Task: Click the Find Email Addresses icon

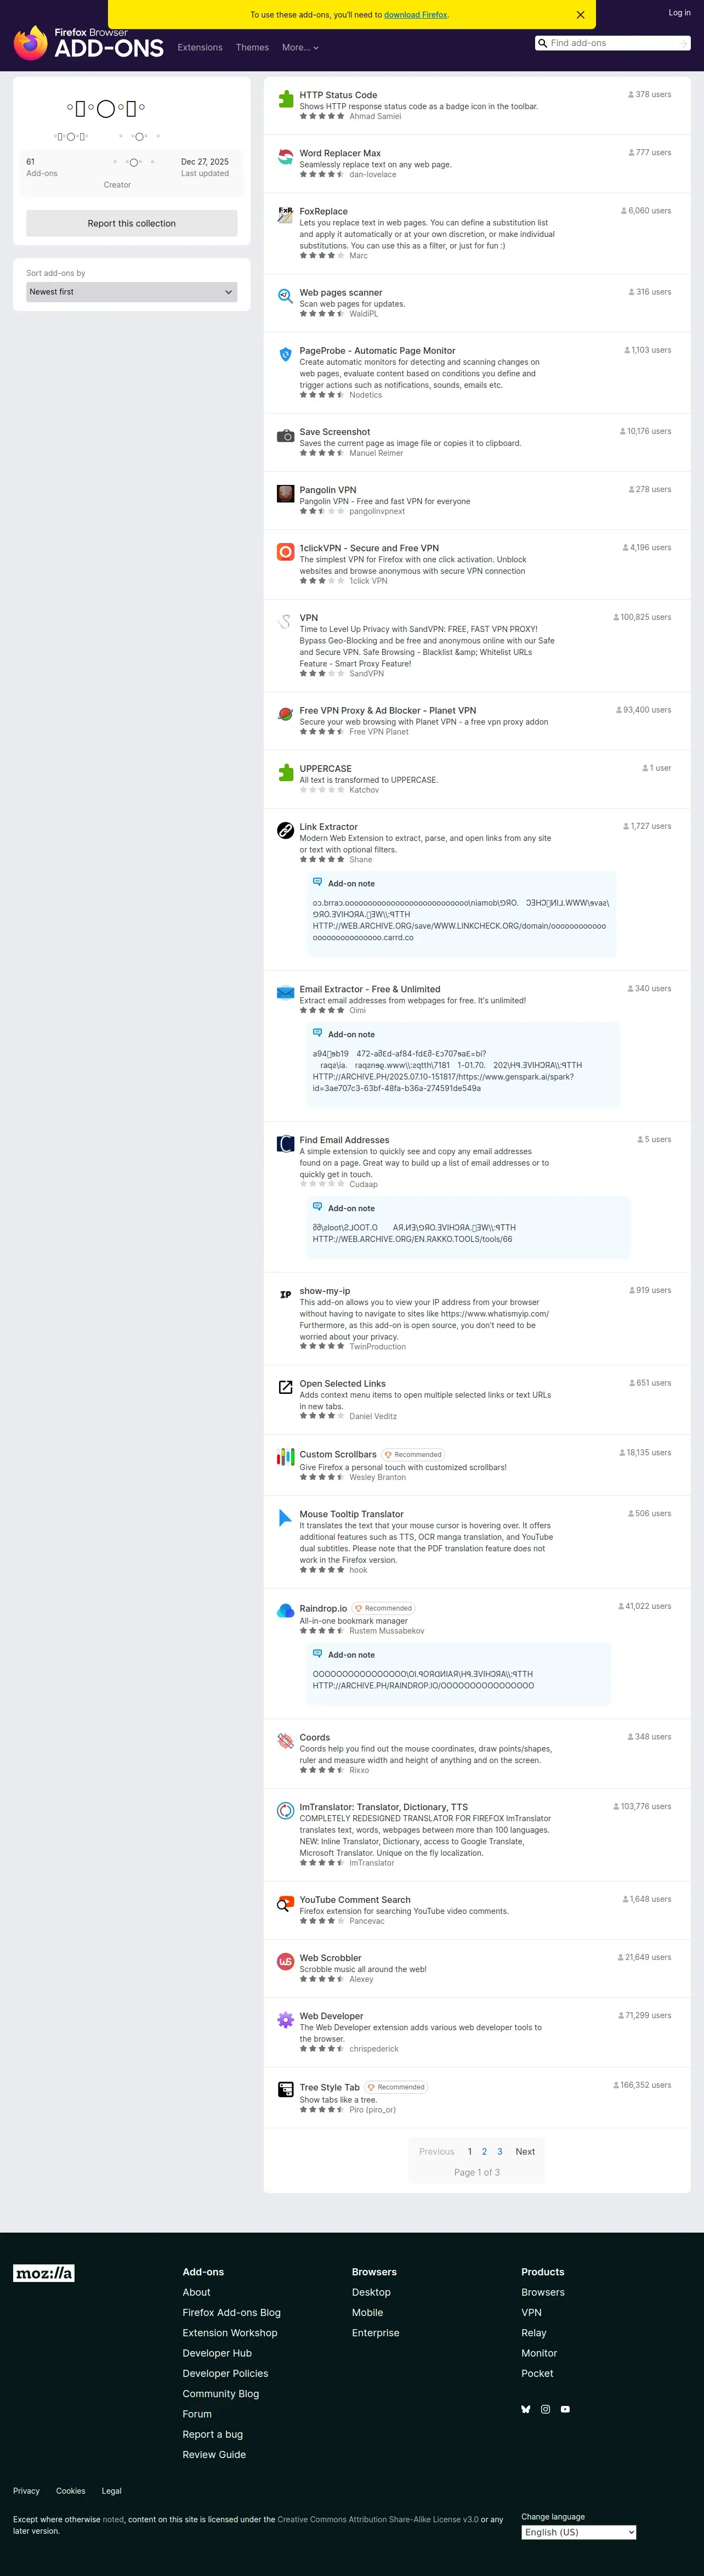Action: click(285, 1143)
